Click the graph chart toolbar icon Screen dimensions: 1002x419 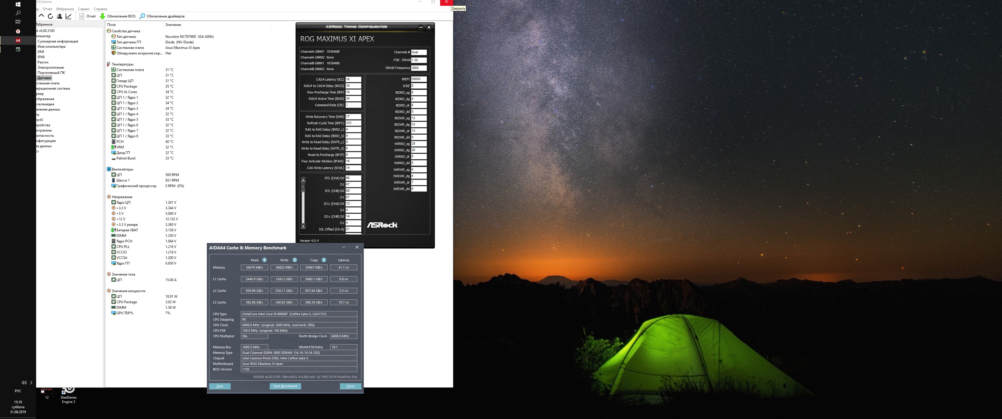coord(68,16)
